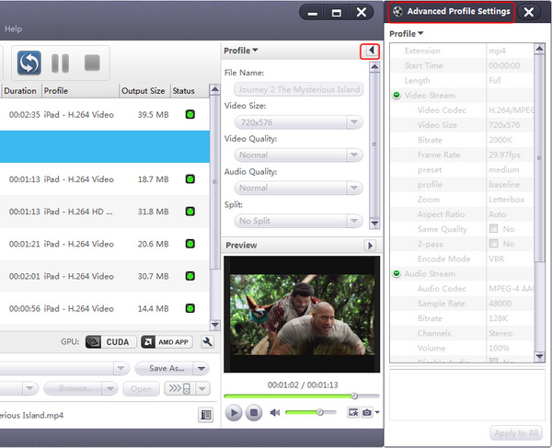
Task: Open the log list icon
Action: coord(205,415)
